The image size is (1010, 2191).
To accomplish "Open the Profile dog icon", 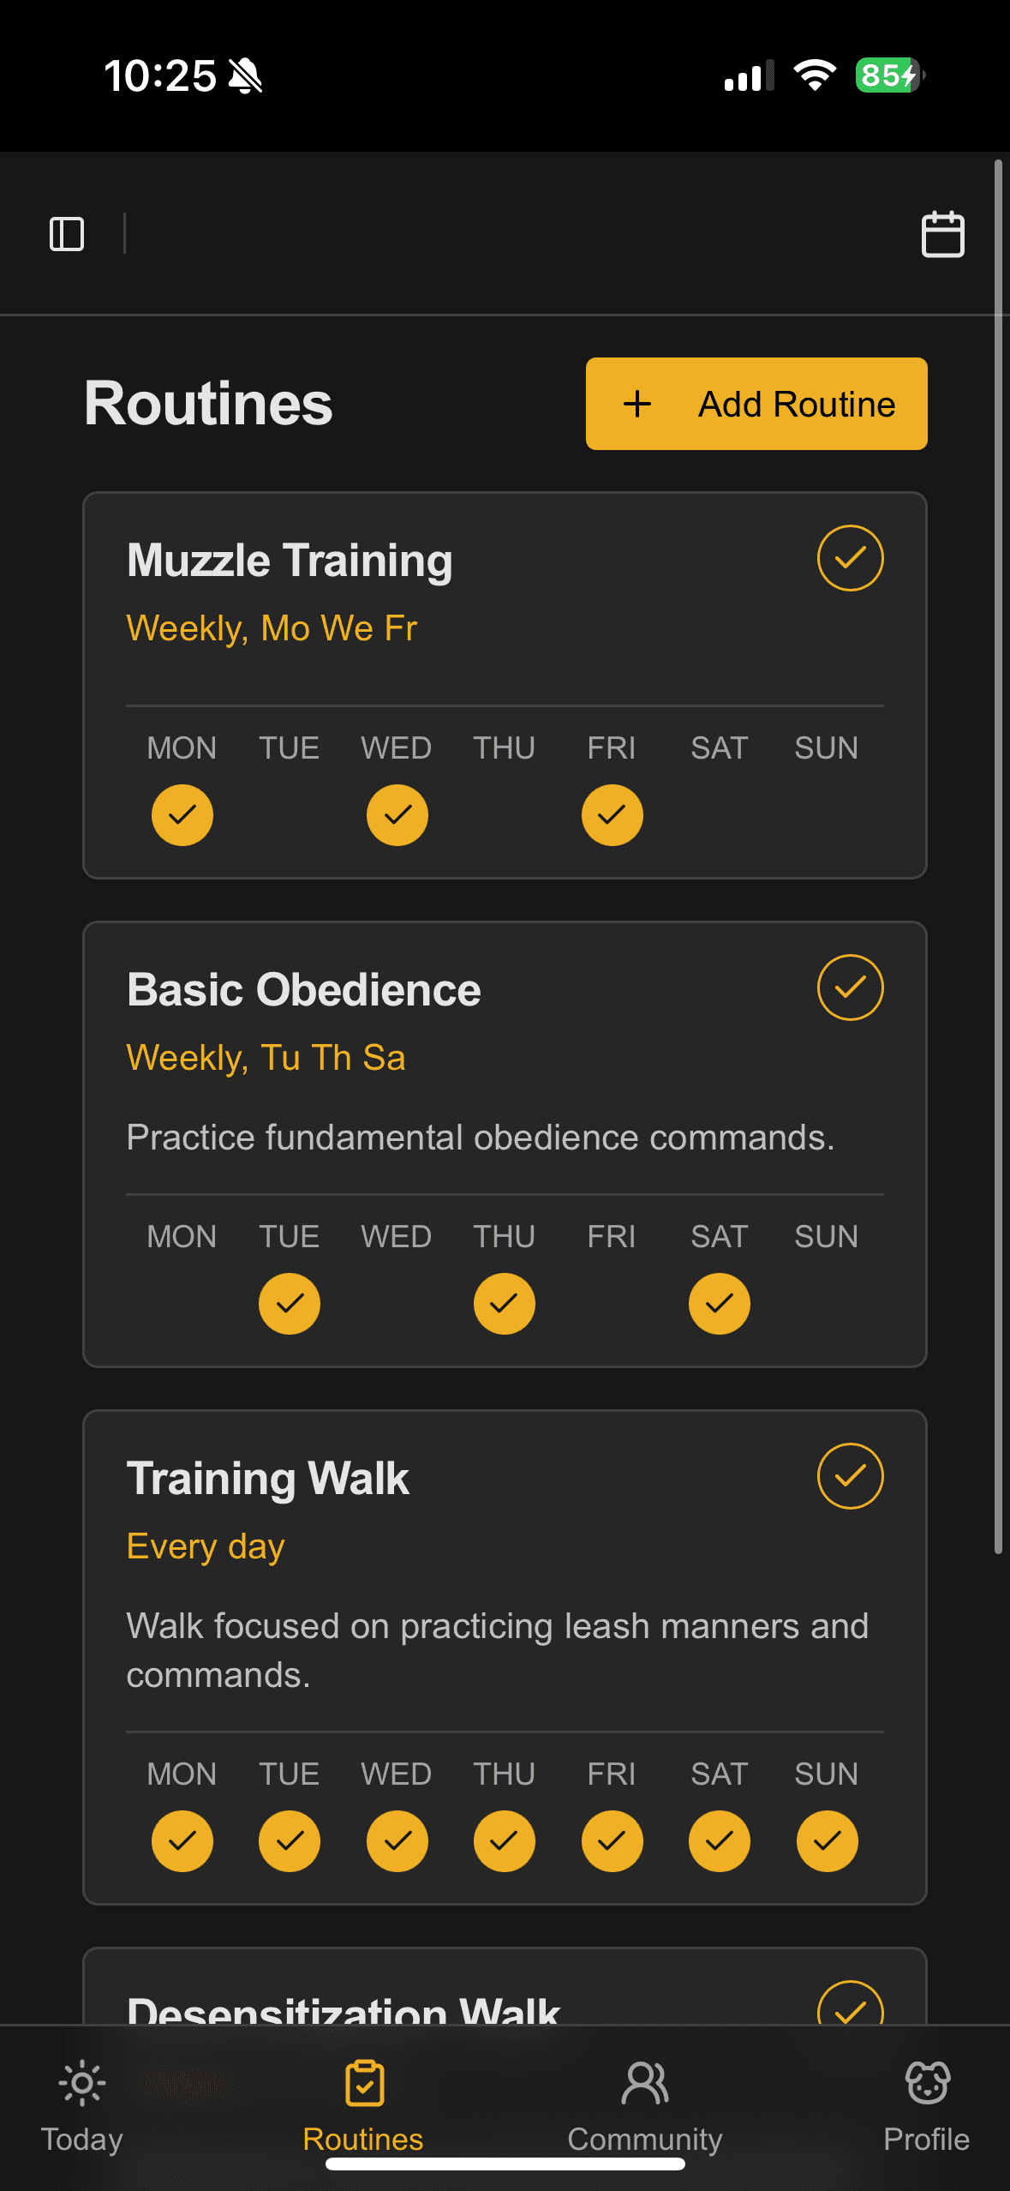I will [927, 2083].
